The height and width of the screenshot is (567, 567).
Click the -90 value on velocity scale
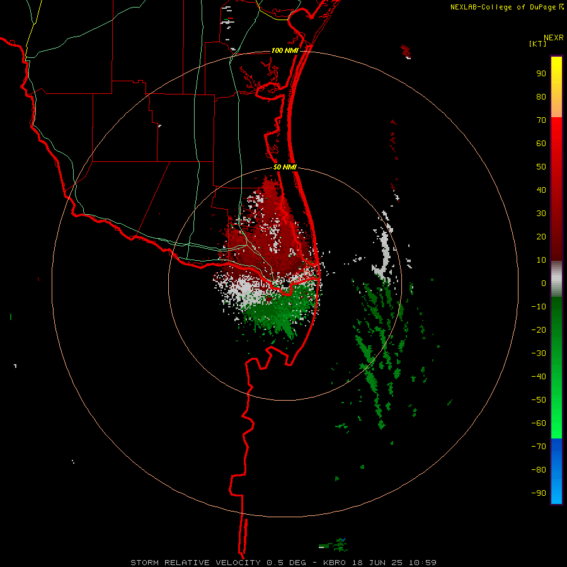click(539, 493)
